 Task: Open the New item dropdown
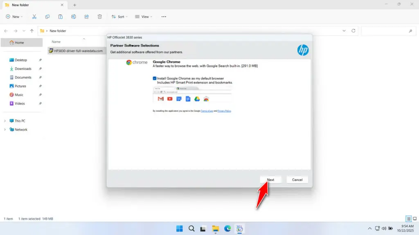14,17
